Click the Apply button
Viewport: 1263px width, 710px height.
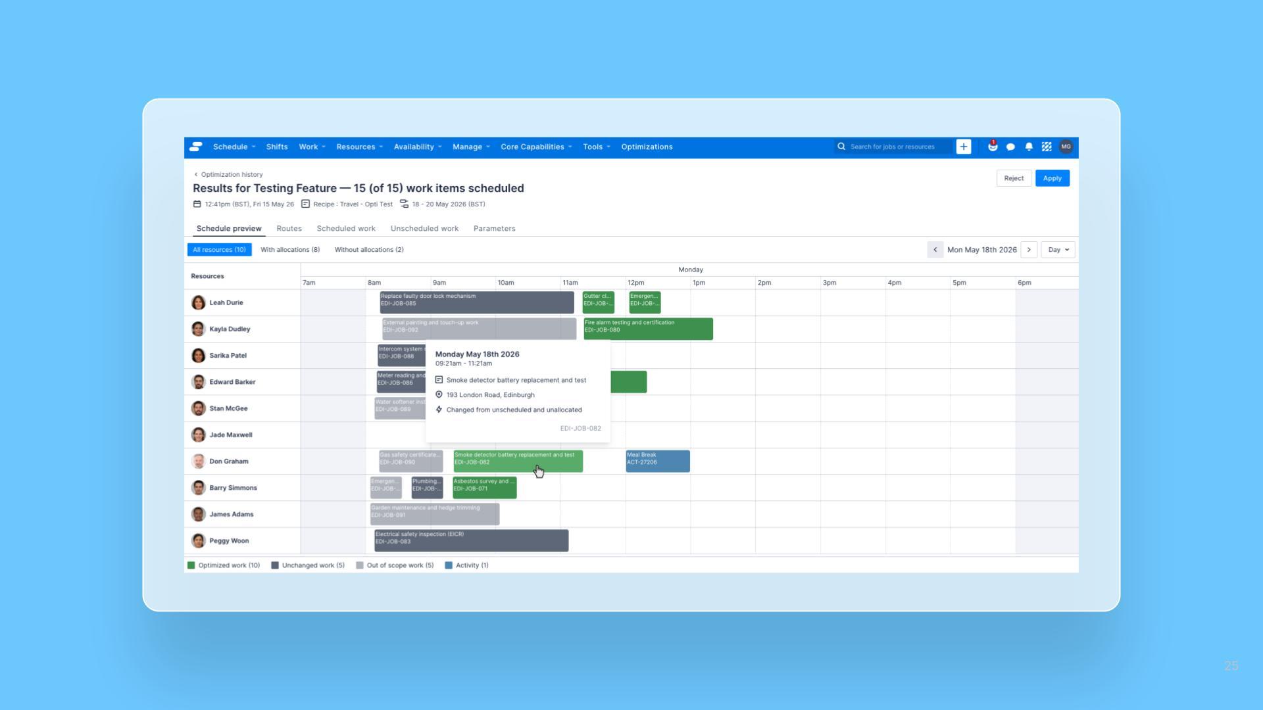(1052, 178)
